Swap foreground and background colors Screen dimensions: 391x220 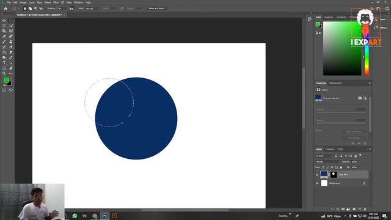coord(11,79)
